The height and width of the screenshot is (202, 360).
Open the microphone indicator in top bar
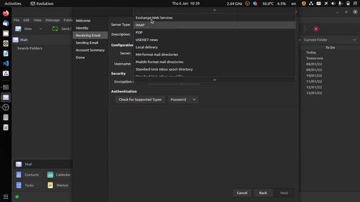pos(340,3)
